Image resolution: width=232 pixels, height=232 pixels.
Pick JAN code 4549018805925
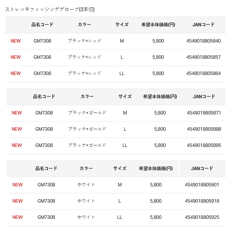tap(202, 217)
